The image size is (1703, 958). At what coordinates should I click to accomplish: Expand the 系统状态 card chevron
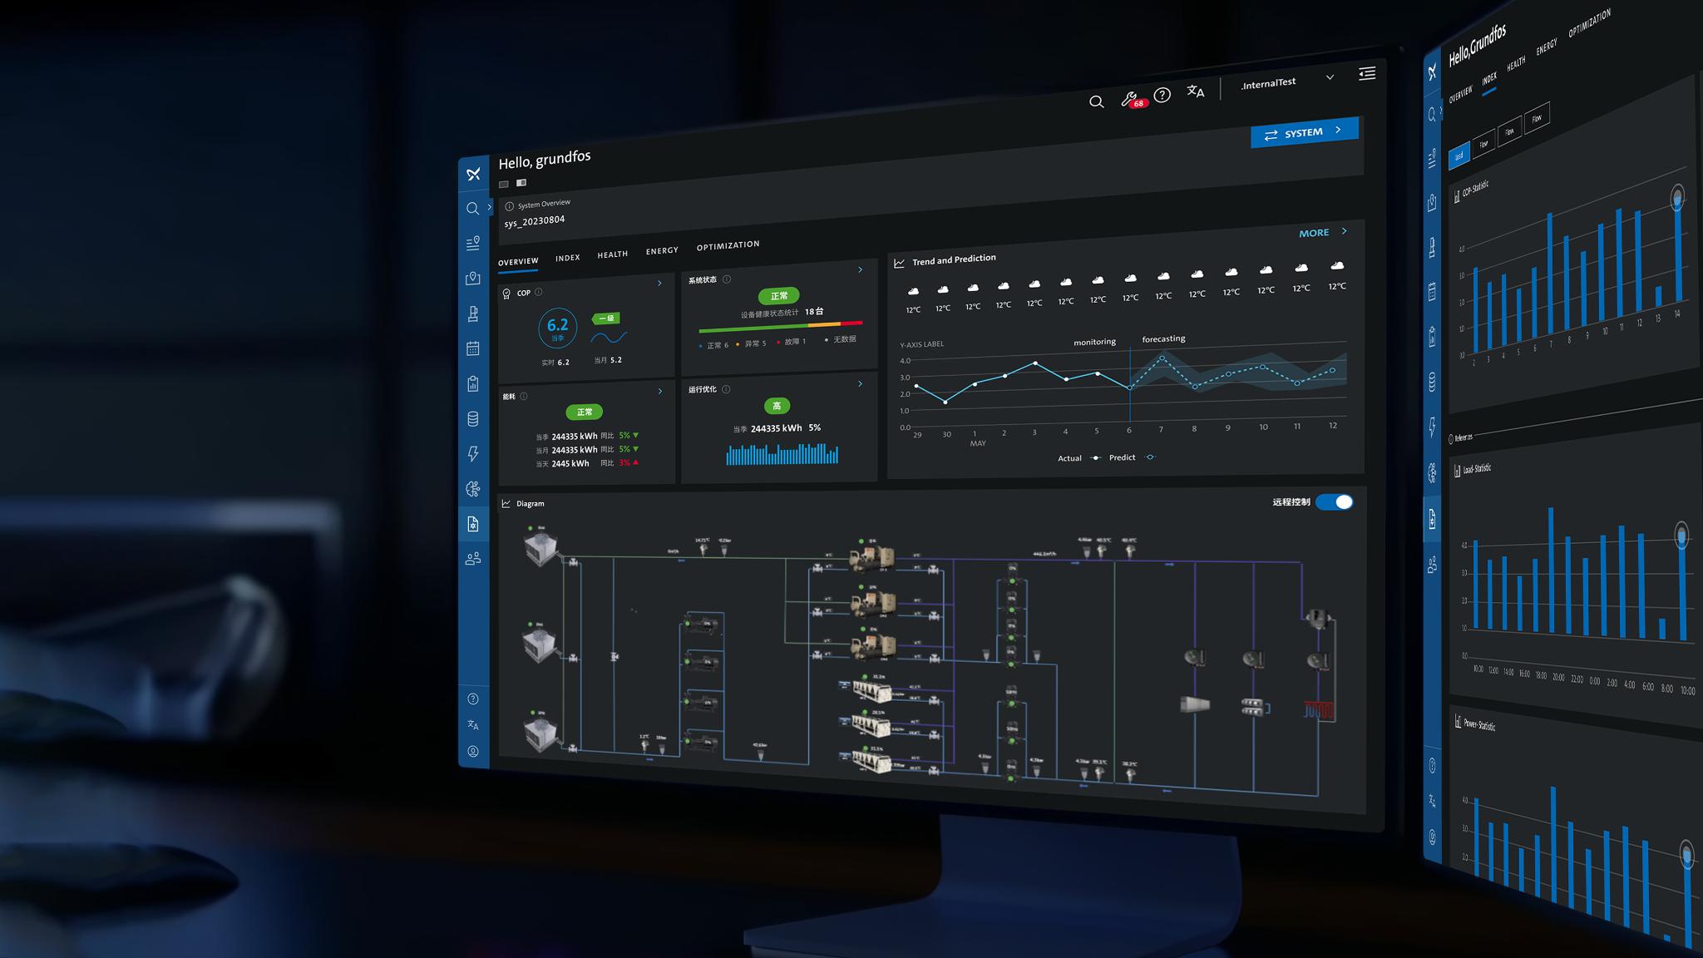(860, 269)
